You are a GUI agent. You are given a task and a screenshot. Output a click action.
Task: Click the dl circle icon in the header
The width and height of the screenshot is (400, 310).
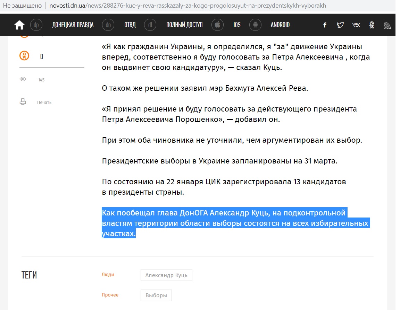150,25
